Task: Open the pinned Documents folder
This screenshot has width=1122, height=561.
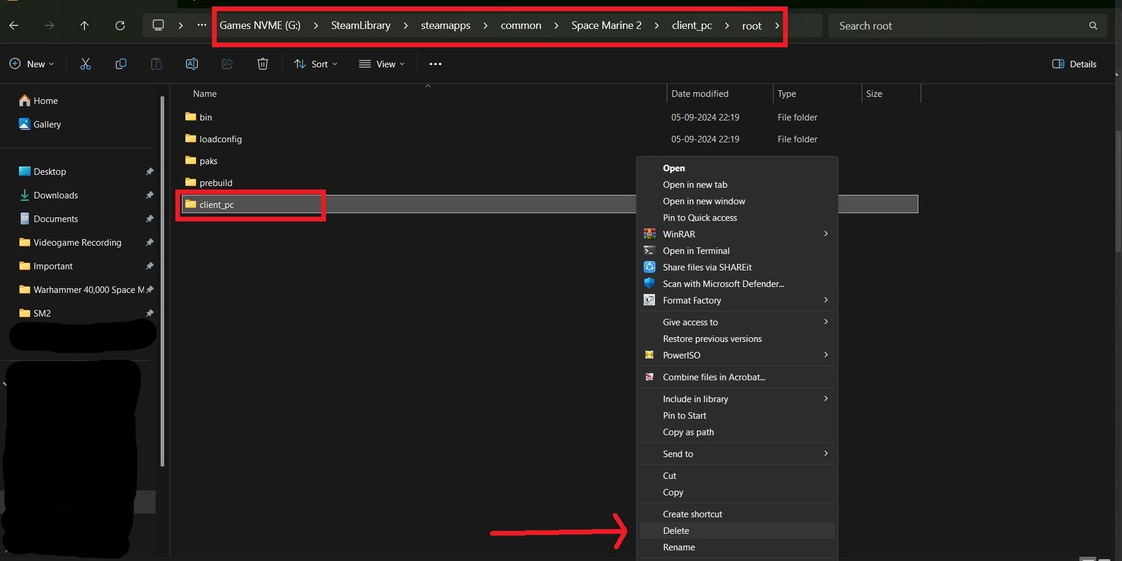Action: [x=48, y=218]
